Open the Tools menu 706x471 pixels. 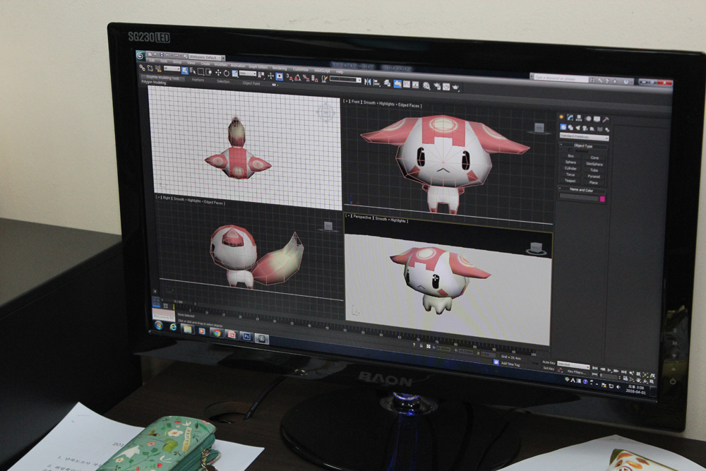click(x=164, y=61)
